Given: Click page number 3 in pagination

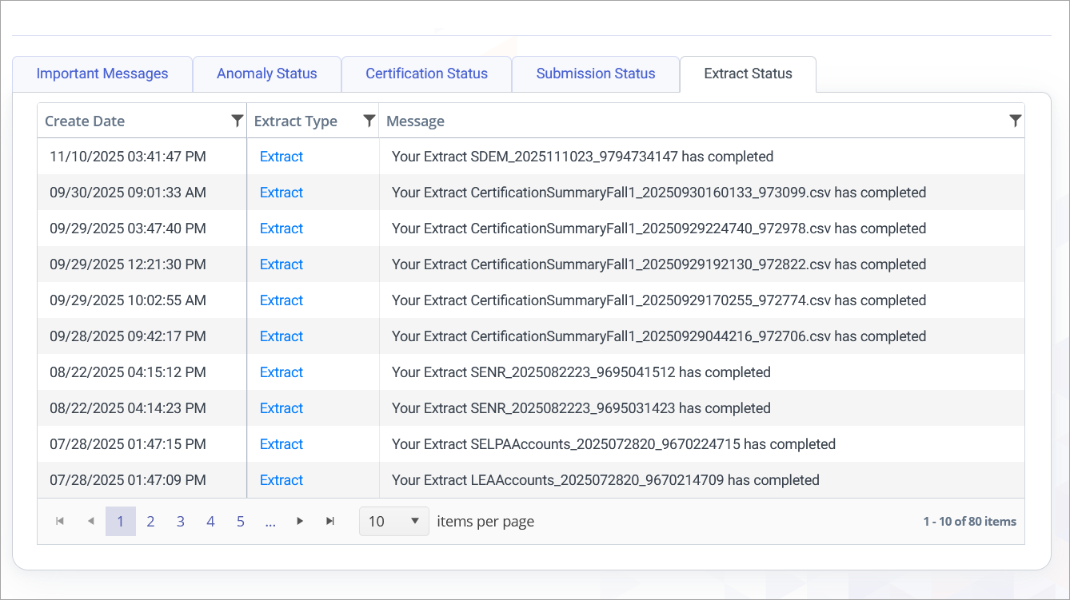Looking at the screenshot, I should click(x=180, y=520).
